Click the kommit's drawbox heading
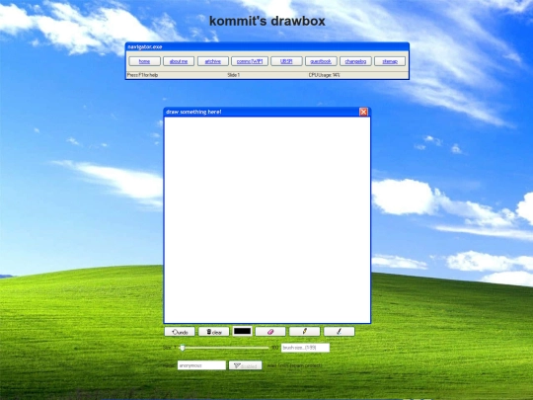This screenshot has height=400, width=533. (267, 21)
